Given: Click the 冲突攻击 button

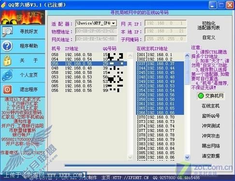Looking at the screenshot, I should click(211, 136).
